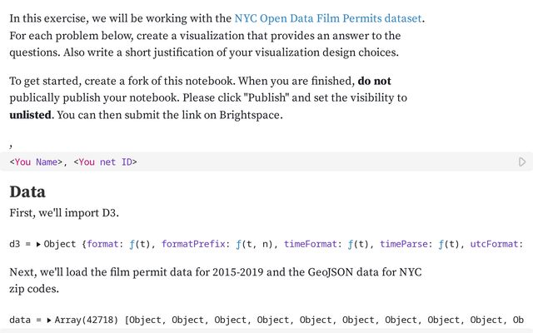
Task: Expand the data Array(42718) disclosure triangle
Action: (x=49, y=320)
